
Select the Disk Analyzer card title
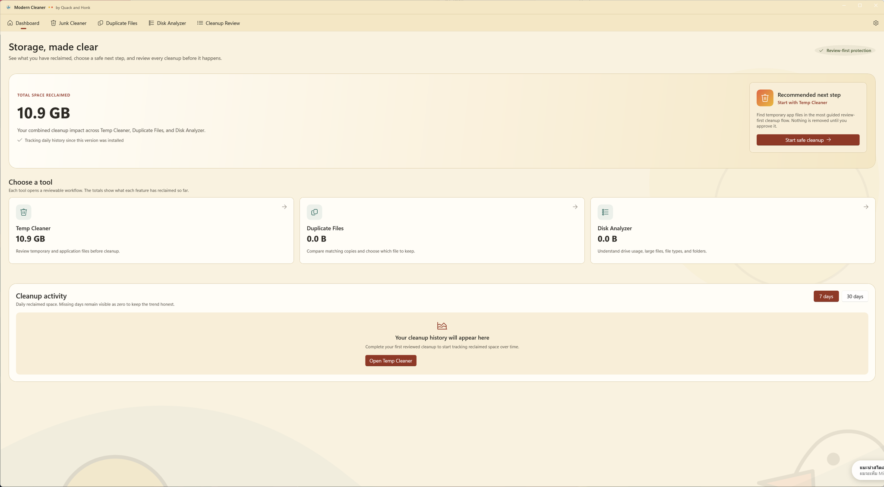[x=614, y=228]
